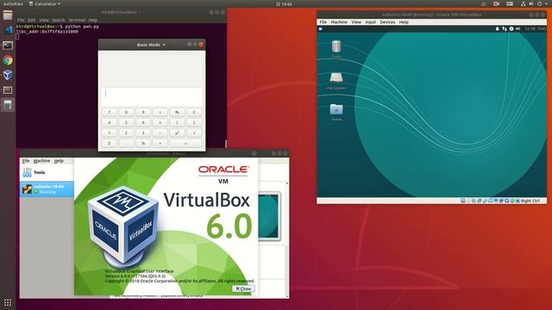The height and width of the screenshot is (310, 552).
Task: Click the divide key in Calculator
Action: tap(160, 112)
